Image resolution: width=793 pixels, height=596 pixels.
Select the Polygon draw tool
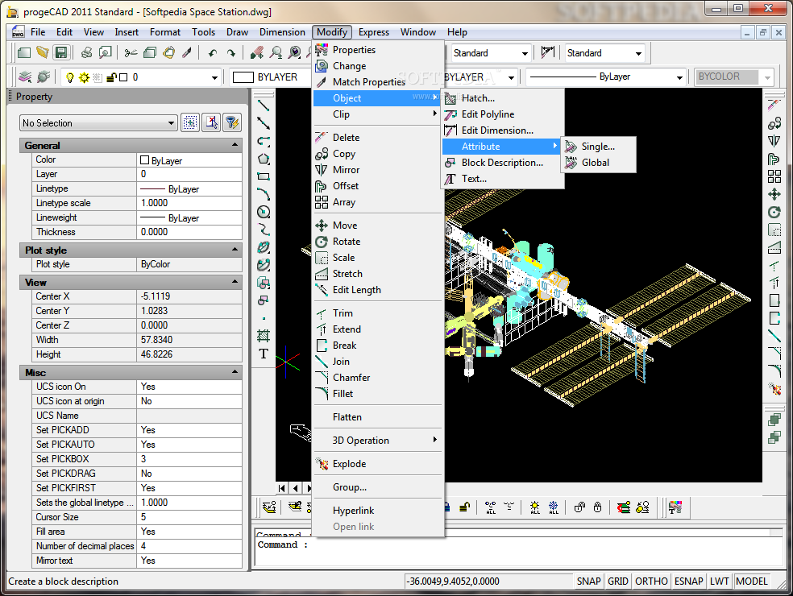pyautogui.click(x=264, y=158)
